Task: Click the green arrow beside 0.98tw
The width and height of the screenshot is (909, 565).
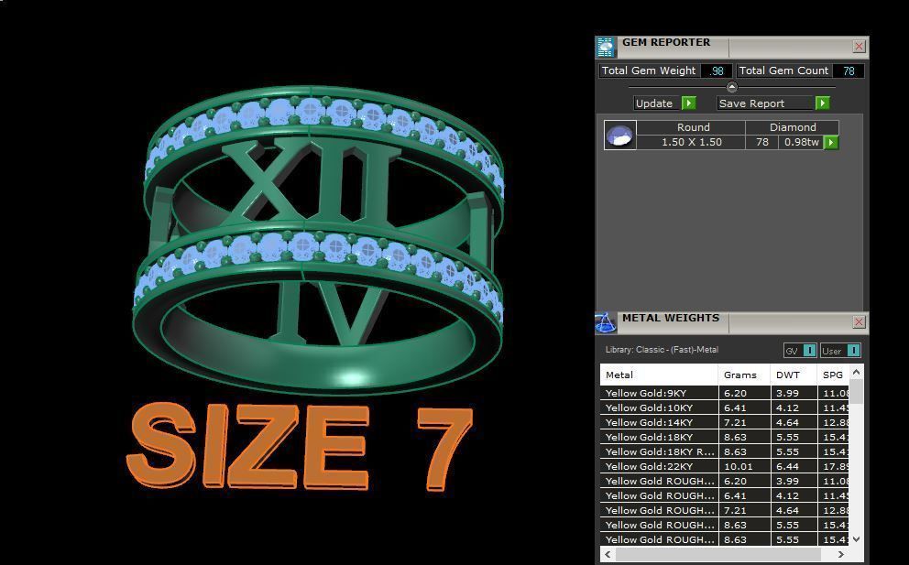Action: point(831,142)
